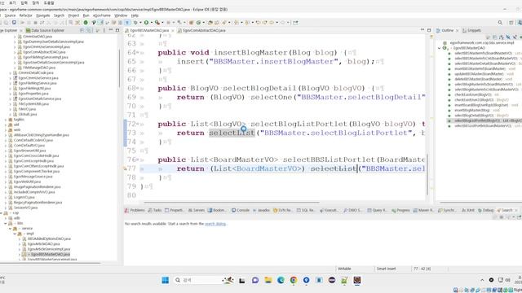Click the editor horizontal scrollbar

click(232, 202)
